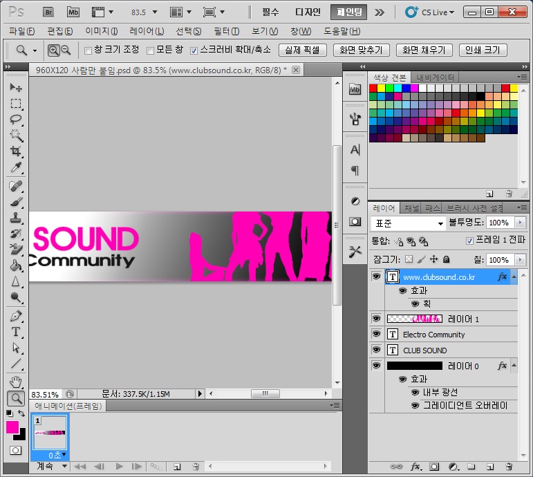The width and height of the screenshot is (533, 477).
Task: Add a layer style via fx button
Action: [415, 467]
